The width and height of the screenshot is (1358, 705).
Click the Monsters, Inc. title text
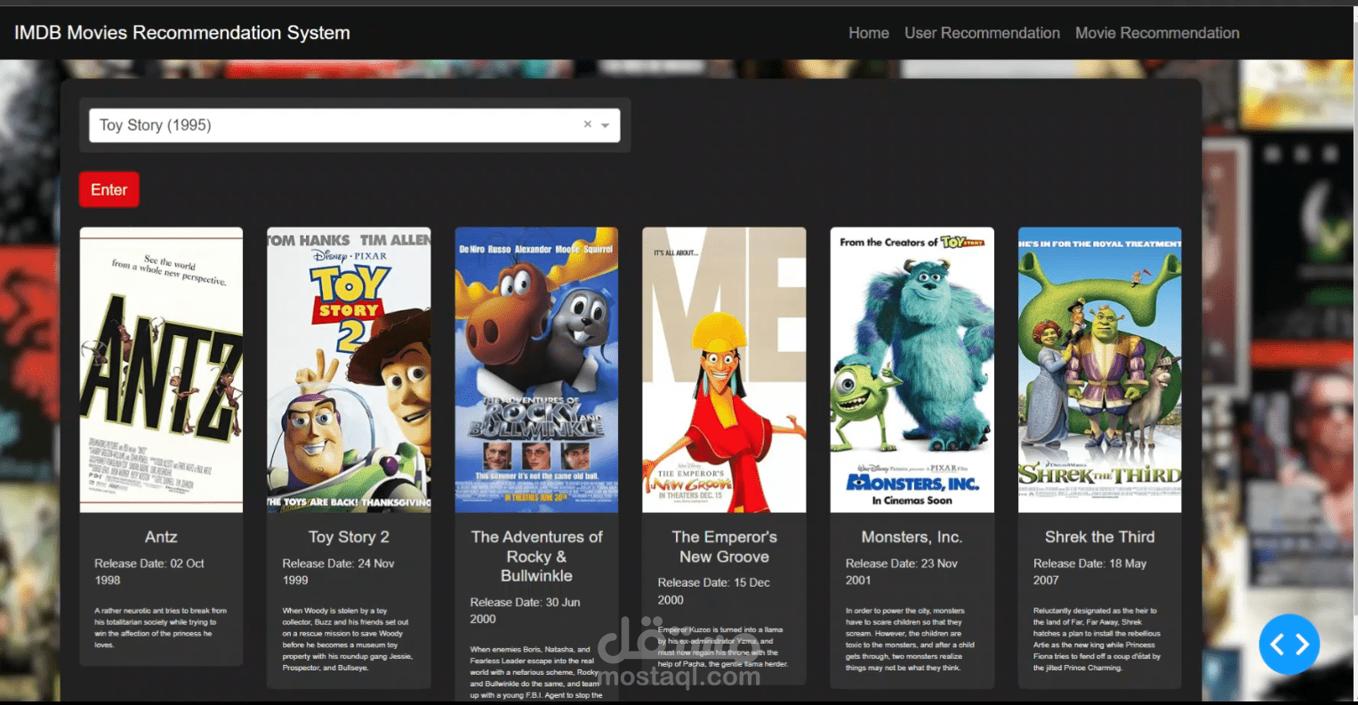[912, 537]
